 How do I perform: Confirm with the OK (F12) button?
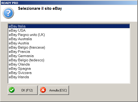pyautogui.click(x=23, y=90)
